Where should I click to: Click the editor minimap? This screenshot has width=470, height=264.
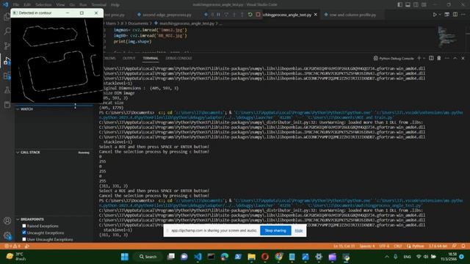click(447, 37)
